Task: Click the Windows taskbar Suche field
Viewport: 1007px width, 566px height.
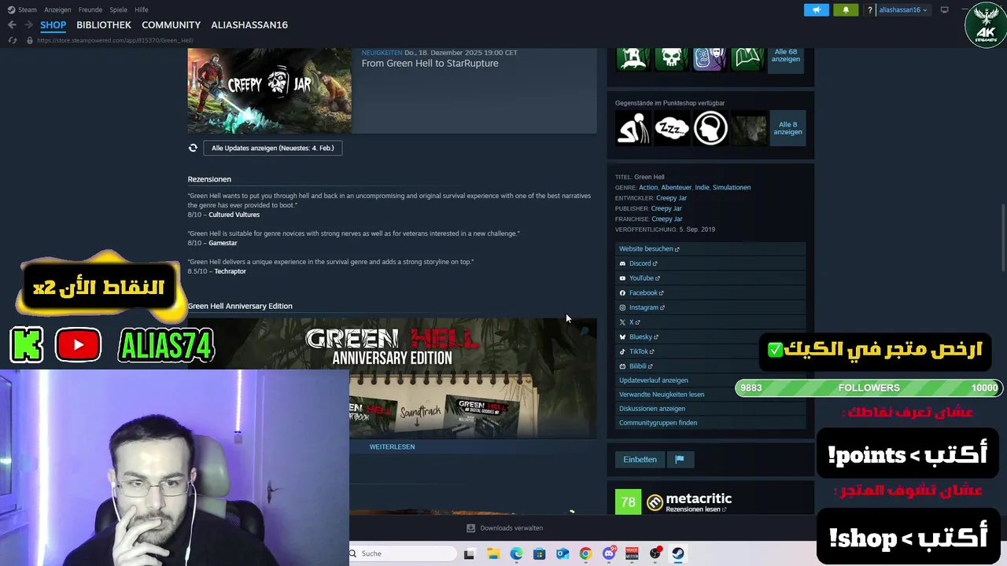Action: [401, 553]
